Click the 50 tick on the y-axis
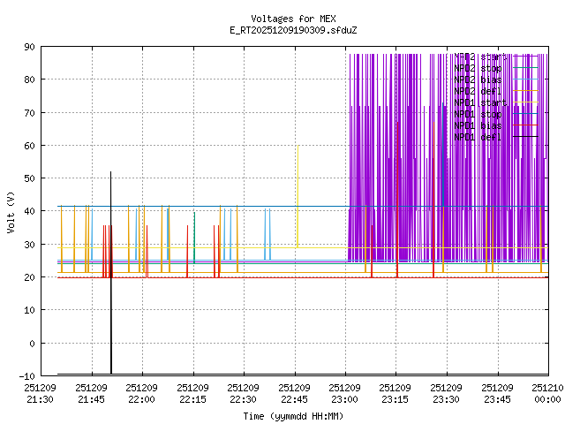This screenshot has height=424, width=565. pos(29,178)
